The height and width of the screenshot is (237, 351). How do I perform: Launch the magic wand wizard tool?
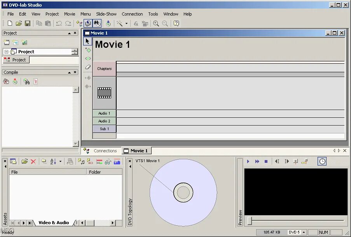[120, 23]
